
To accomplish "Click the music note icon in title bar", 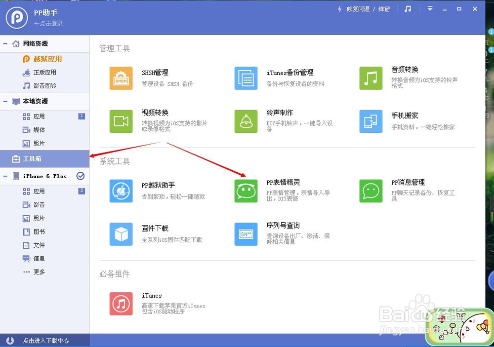I will tap(408, 9).
